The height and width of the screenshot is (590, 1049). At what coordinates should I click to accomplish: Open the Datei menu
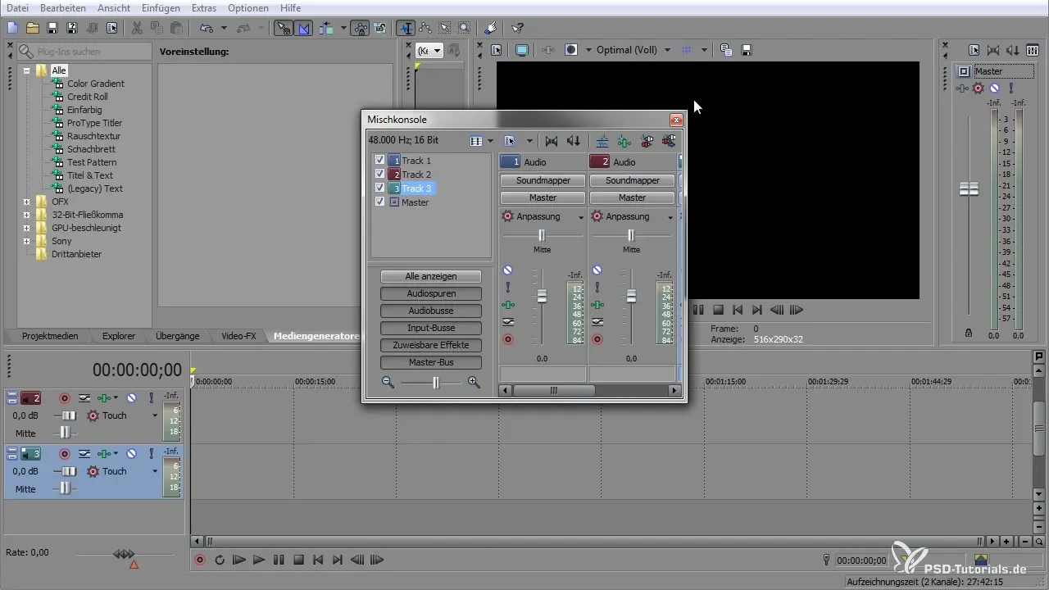18,7
